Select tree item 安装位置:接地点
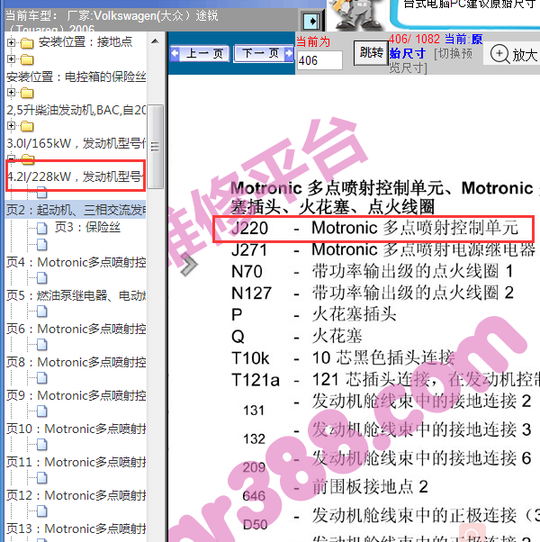This screenshot has width=540, height=542. [x=85, y=41]
